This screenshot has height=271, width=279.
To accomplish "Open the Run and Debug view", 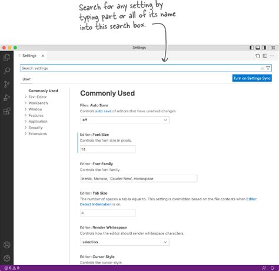I will click(7, 98).
